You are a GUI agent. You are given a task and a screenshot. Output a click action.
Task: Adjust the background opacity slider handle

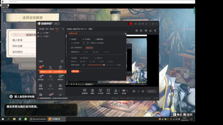coord(104,65)
